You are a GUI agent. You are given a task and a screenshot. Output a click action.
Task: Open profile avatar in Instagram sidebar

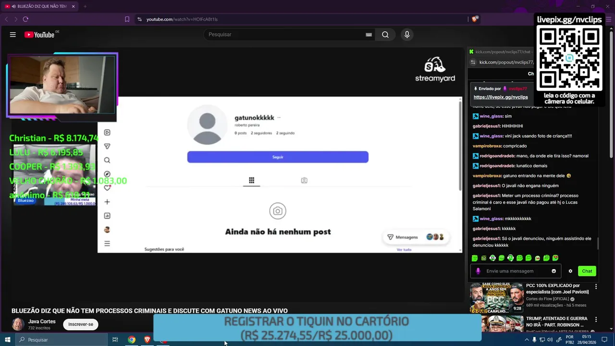click(107, 230)
